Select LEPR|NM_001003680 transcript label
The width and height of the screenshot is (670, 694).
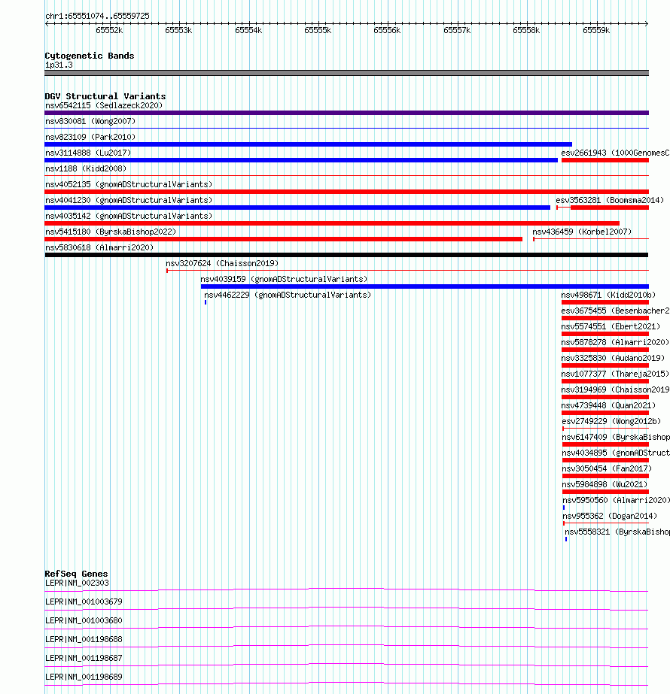pyautogui.click(x=84, y=620)
